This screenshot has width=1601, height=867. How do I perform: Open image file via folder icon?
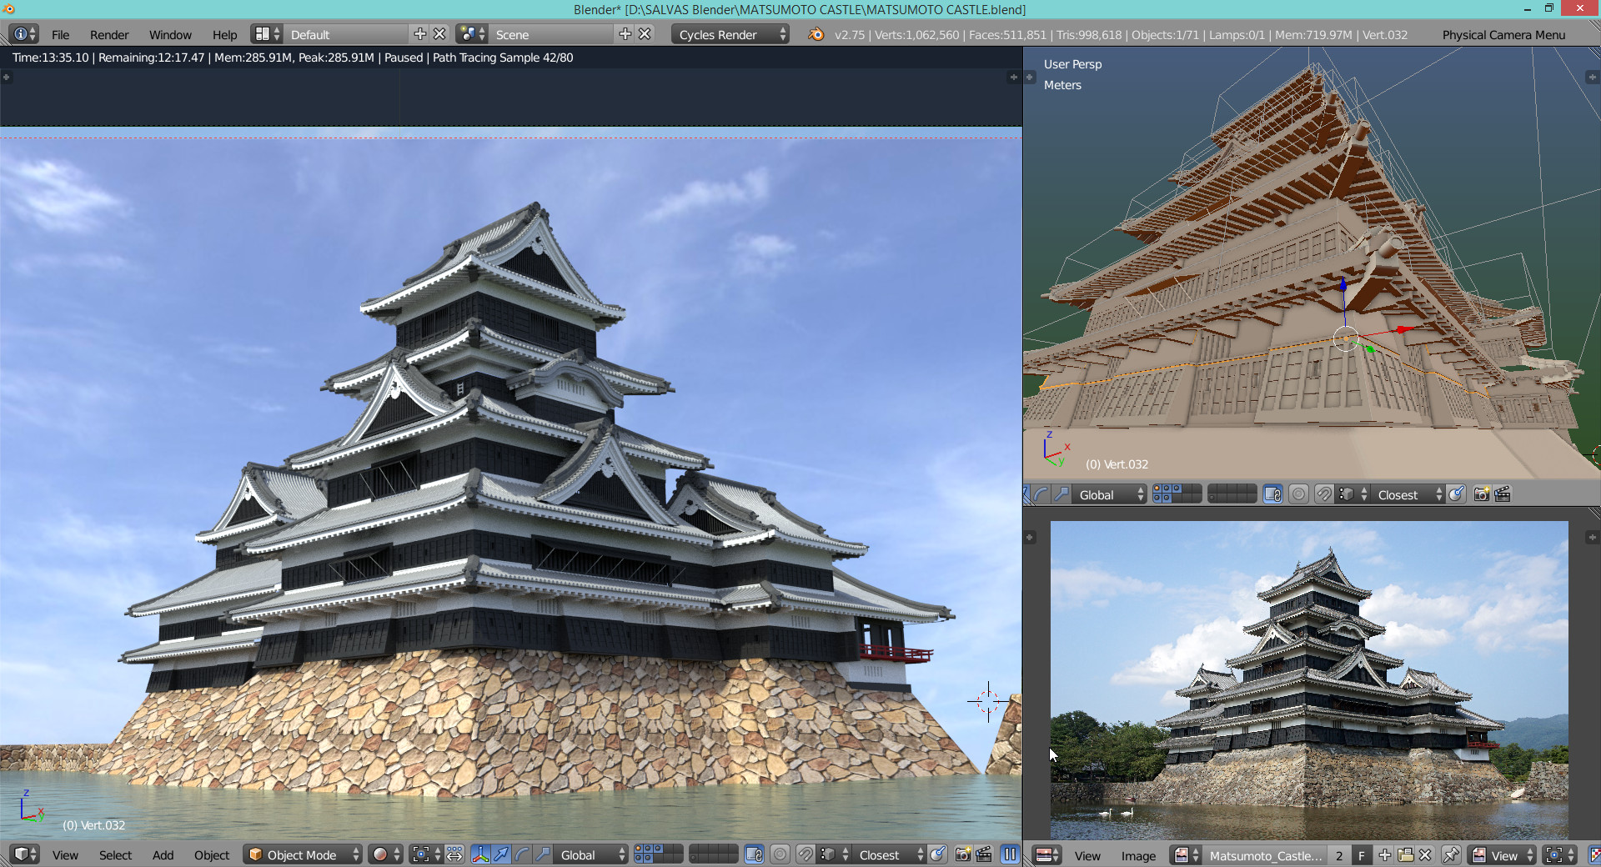click(x=1405, y=855)
